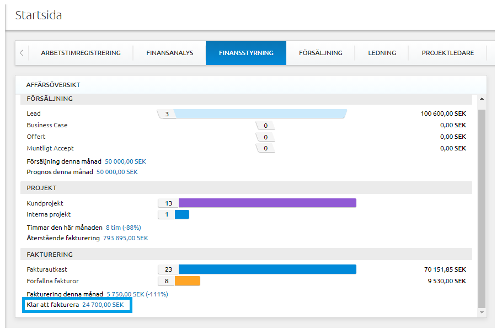This screenshot has width=502, height=335.
Task: Click the Business Case count badge showing 0
Action: tap(265, 126)
